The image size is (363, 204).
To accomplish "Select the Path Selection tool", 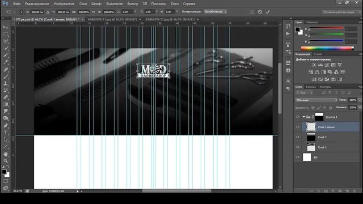I will coord(6,139).
